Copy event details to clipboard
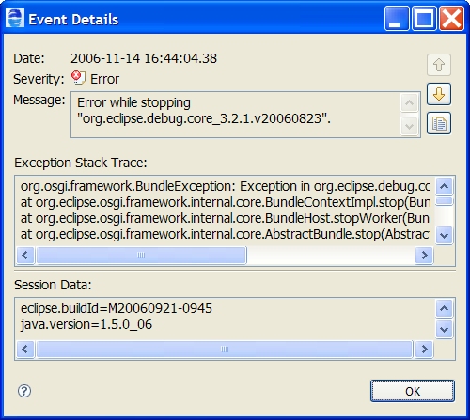 coord(439,123)
